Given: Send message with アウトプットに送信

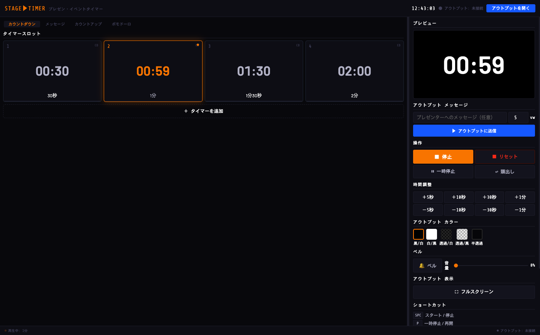Looking at the screenshot, I should [474, 131].
